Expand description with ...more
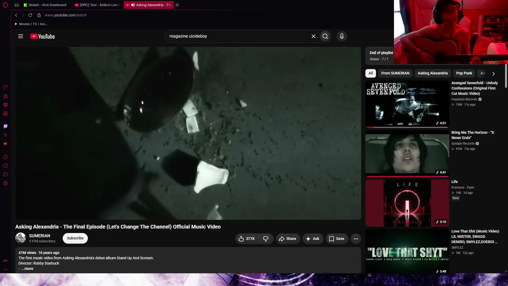508x286 pixels. point(27,269)
